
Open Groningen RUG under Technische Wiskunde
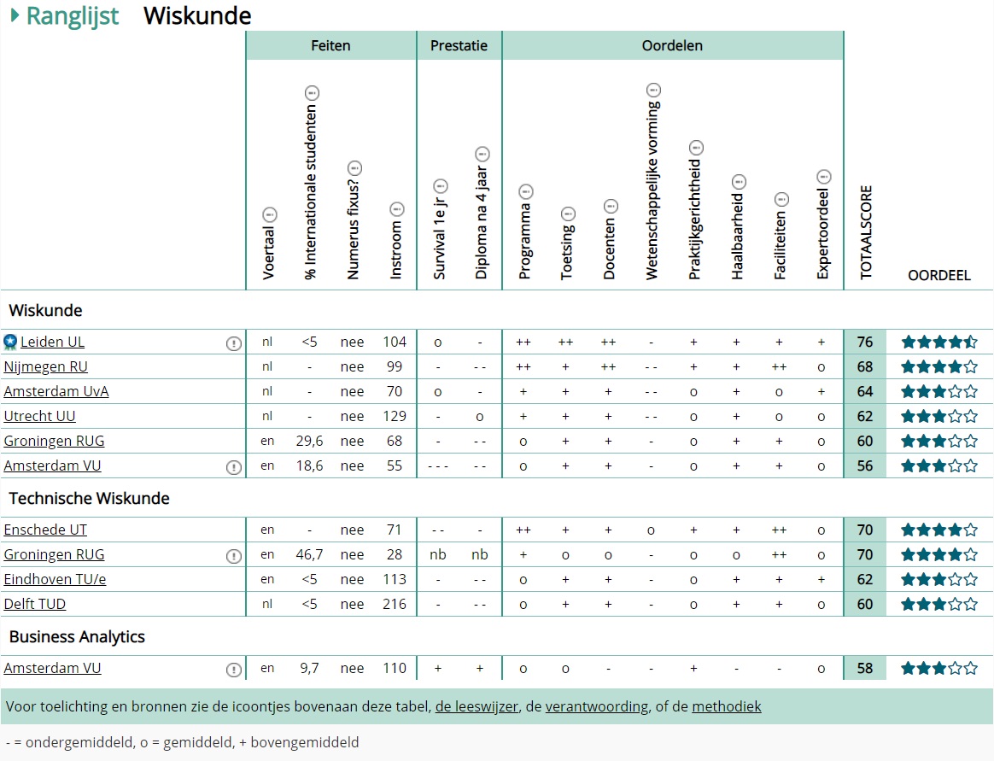[x=54, y=554]
